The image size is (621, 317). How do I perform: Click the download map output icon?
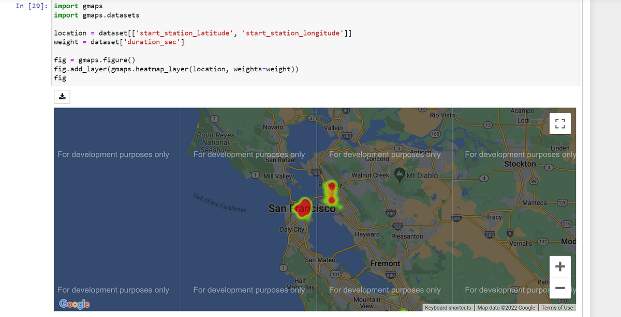(x=62, y=96)
